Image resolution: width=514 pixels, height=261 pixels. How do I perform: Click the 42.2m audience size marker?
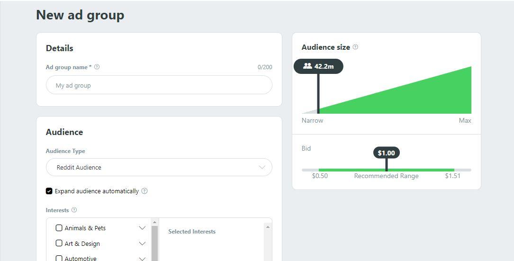click(x=318, y=66)
